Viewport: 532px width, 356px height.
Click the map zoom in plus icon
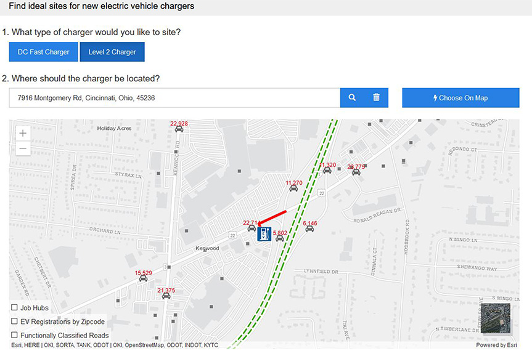pos(22,132)
